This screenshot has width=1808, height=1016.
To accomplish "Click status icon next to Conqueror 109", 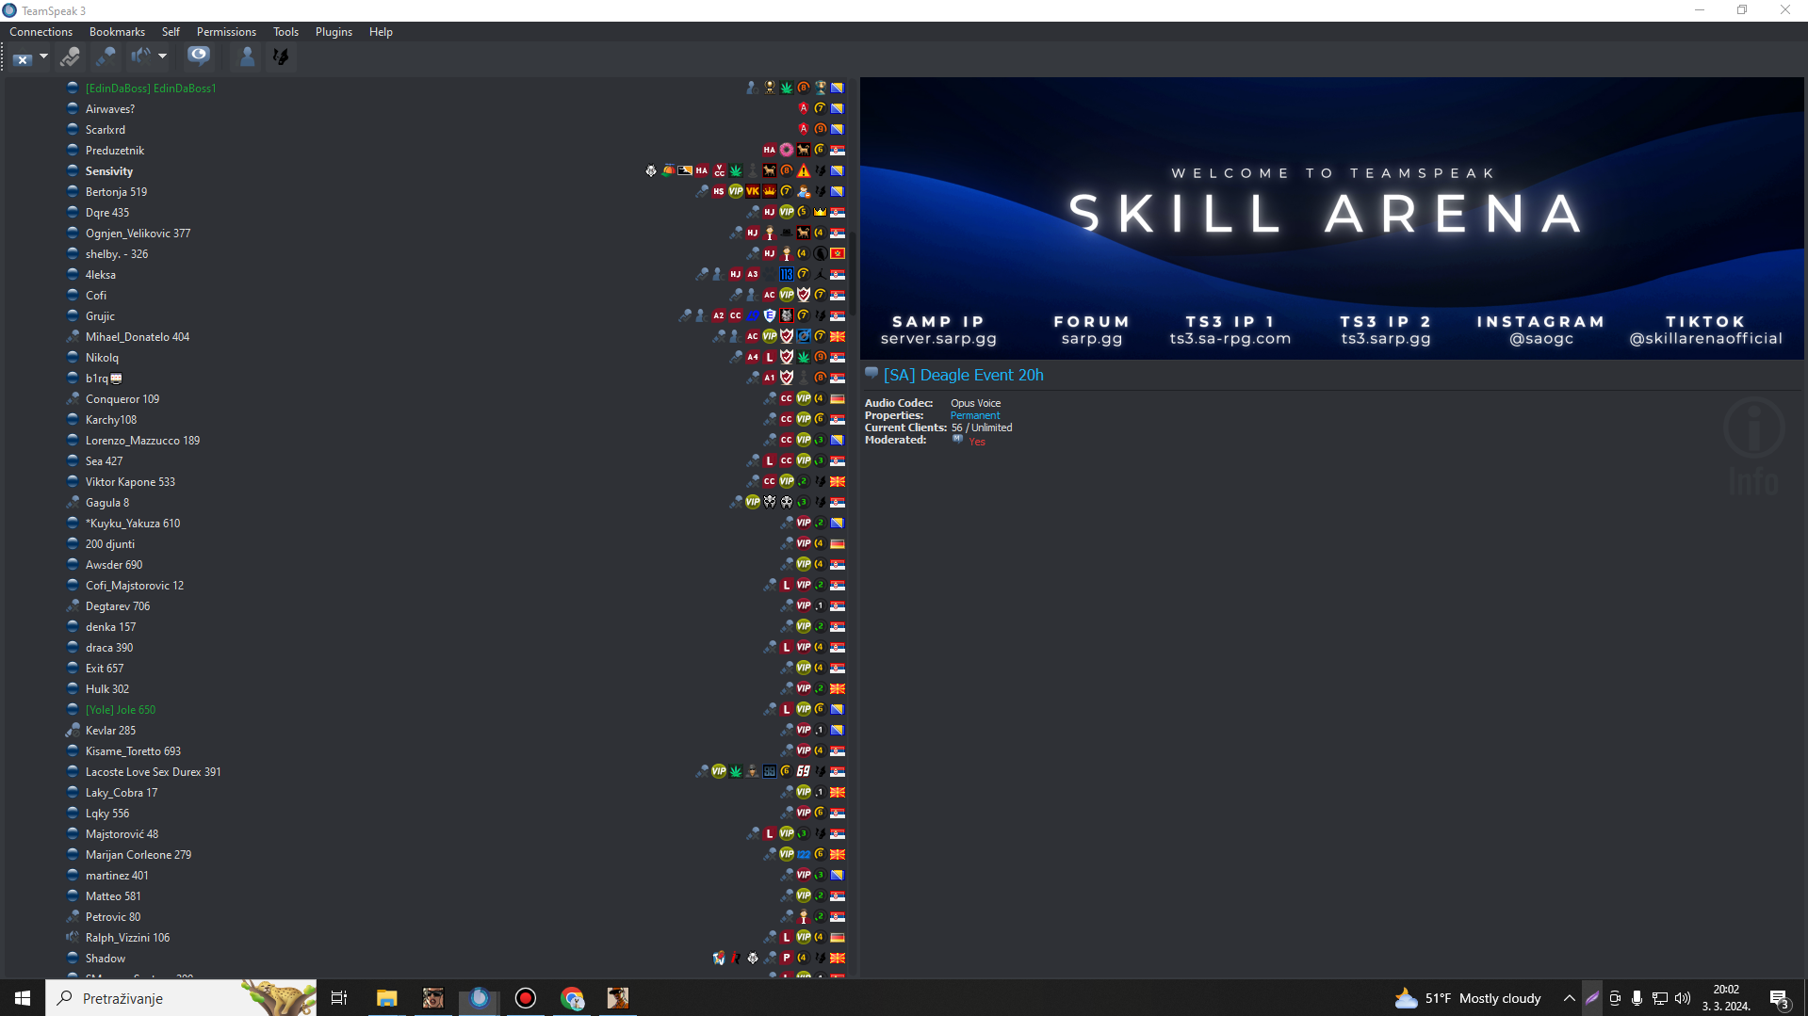I will click(x=73, y=399).
